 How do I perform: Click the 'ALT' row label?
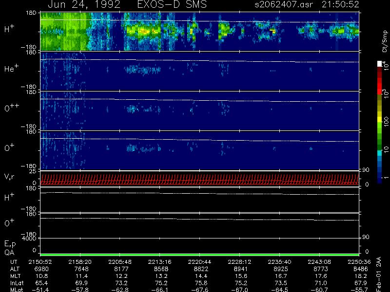15,269
